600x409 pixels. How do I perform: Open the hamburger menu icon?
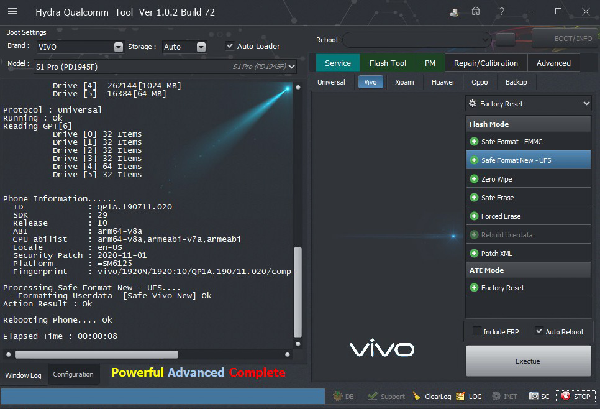[x=12, y=12]
